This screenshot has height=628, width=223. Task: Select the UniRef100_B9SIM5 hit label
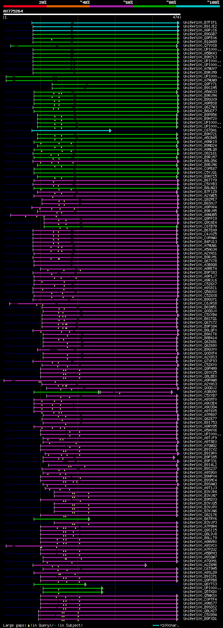[200, 88]
